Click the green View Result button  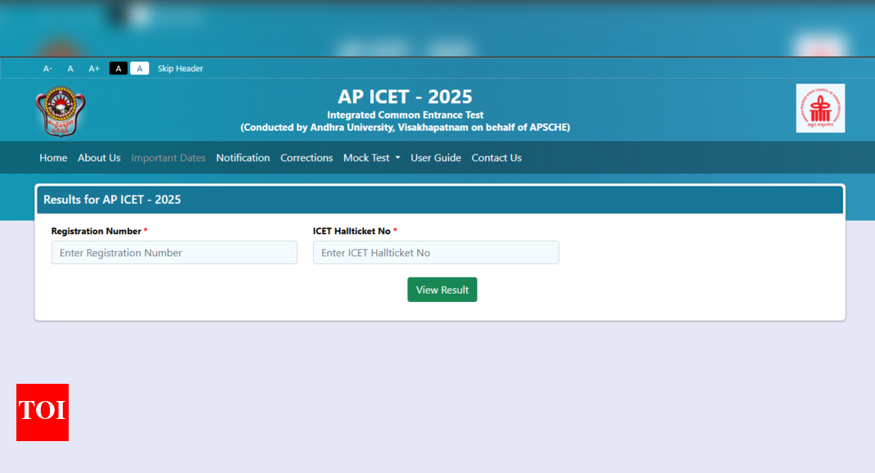442,290
